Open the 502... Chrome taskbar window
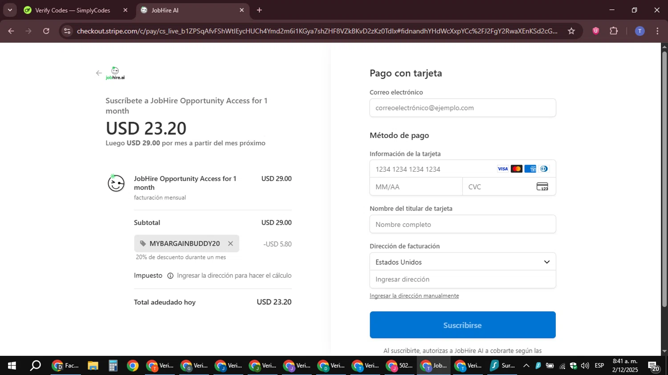The height and width of the screenshot is (375, 668). pyautogui.click(x=399, y=366)
